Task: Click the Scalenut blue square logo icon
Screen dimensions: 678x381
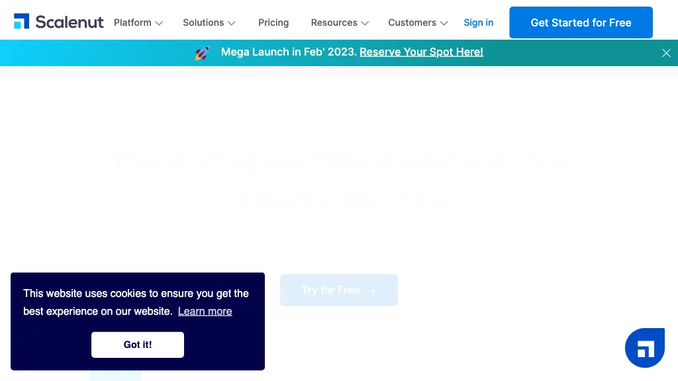Action: click(x=22, y=22)
